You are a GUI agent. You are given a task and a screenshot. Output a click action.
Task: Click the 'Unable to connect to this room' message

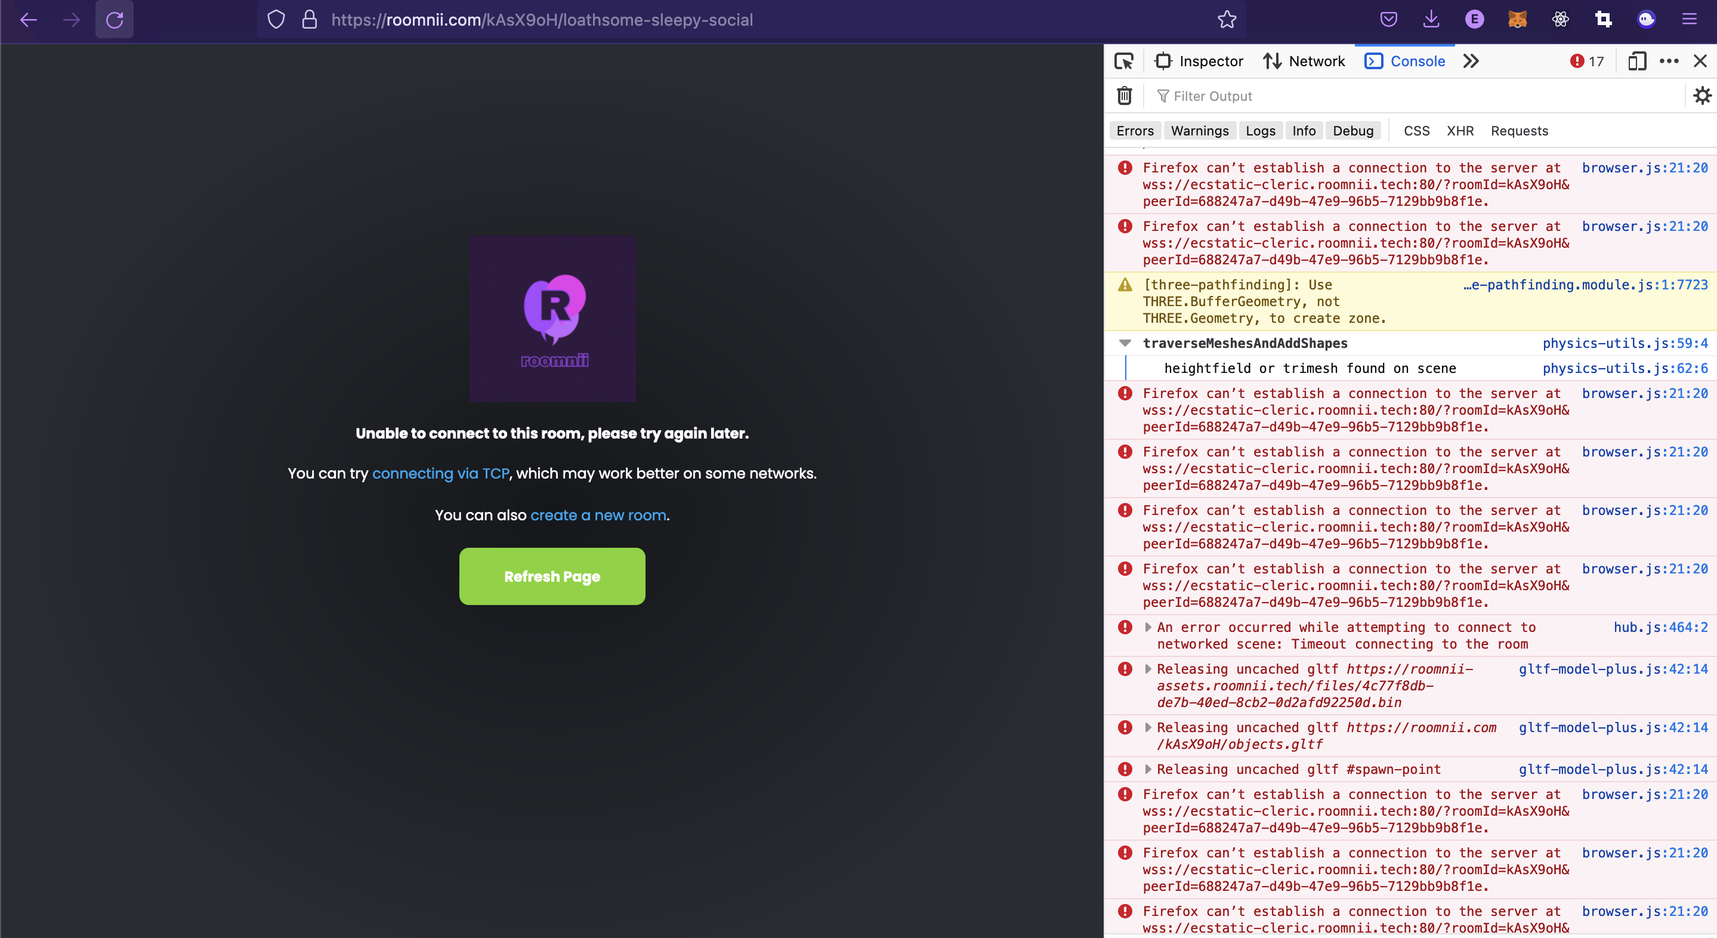(552, 433)
